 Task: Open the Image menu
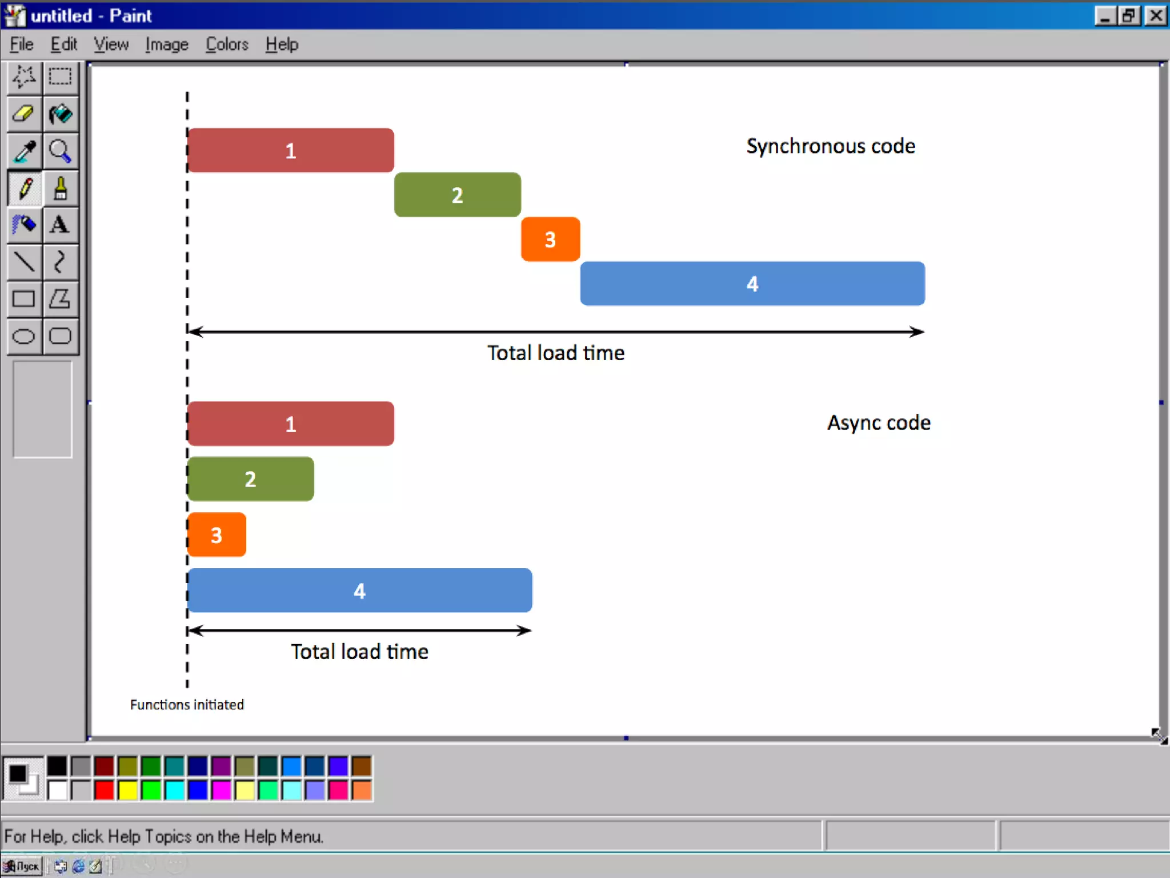tap(166, 45)
